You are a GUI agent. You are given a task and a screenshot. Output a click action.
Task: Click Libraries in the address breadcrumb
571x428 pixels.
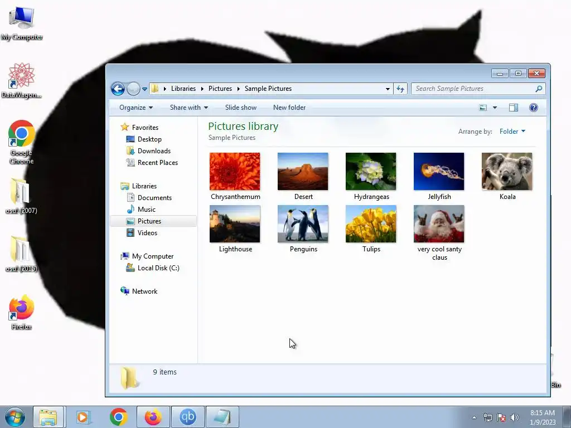coord(183,89)
